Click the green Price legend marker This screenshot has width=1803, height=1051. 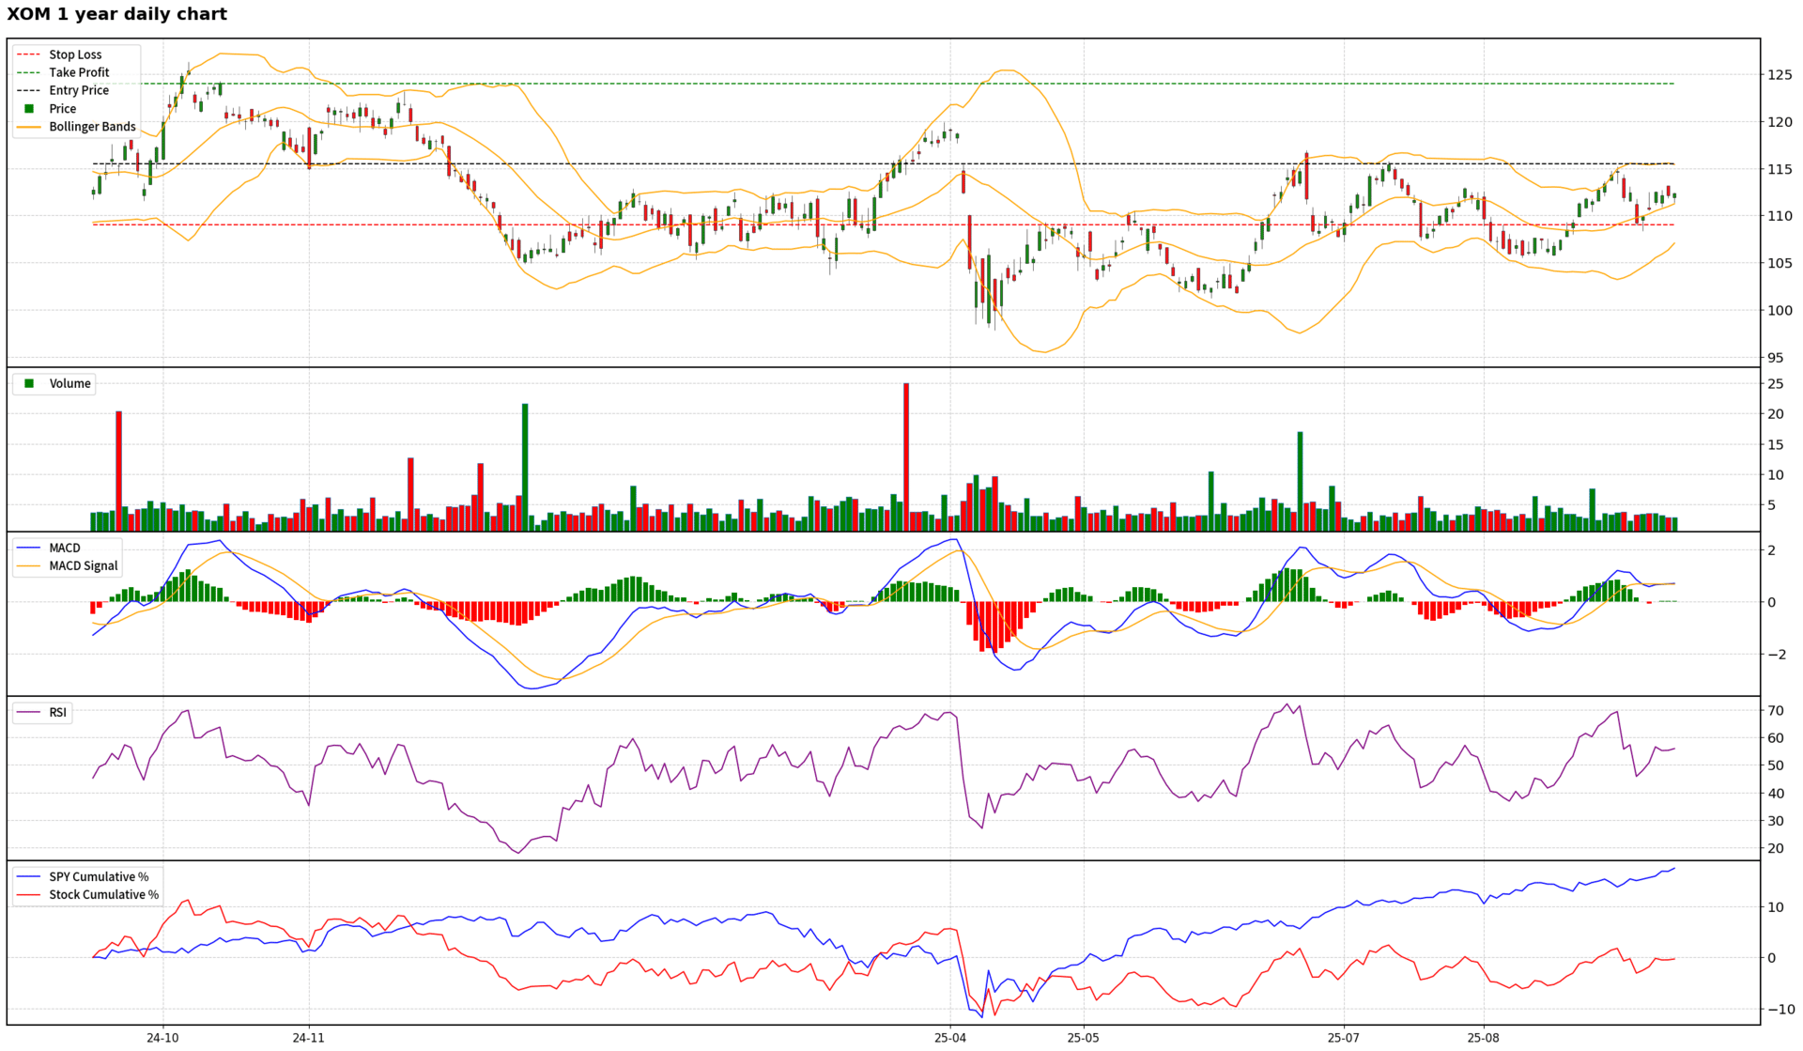click(x=29, y=109)
